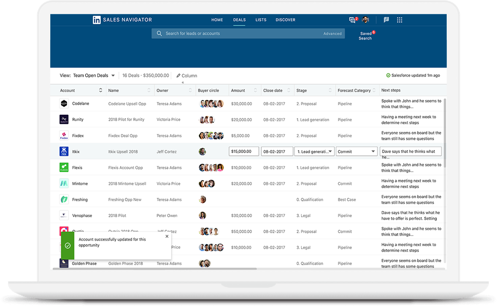Viewport: 497px width, 306px height.
Task: Open Itkix Forecast Category Commit dropdown
Action: 357,151
